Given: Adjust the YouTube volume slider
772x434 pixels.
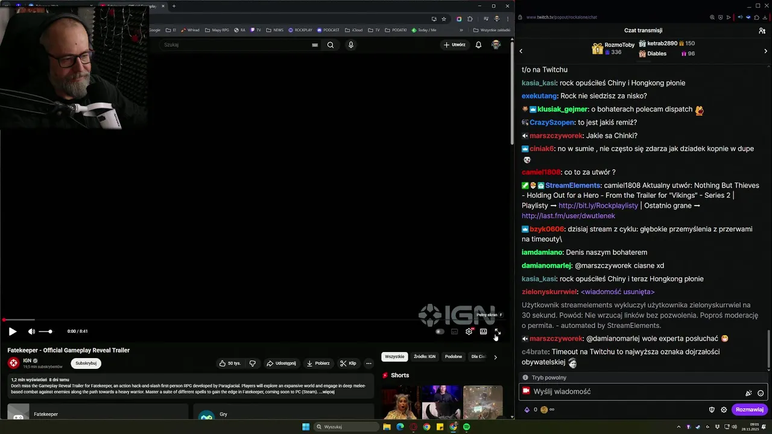Looking at the screenshot, I should pos(45,332).
